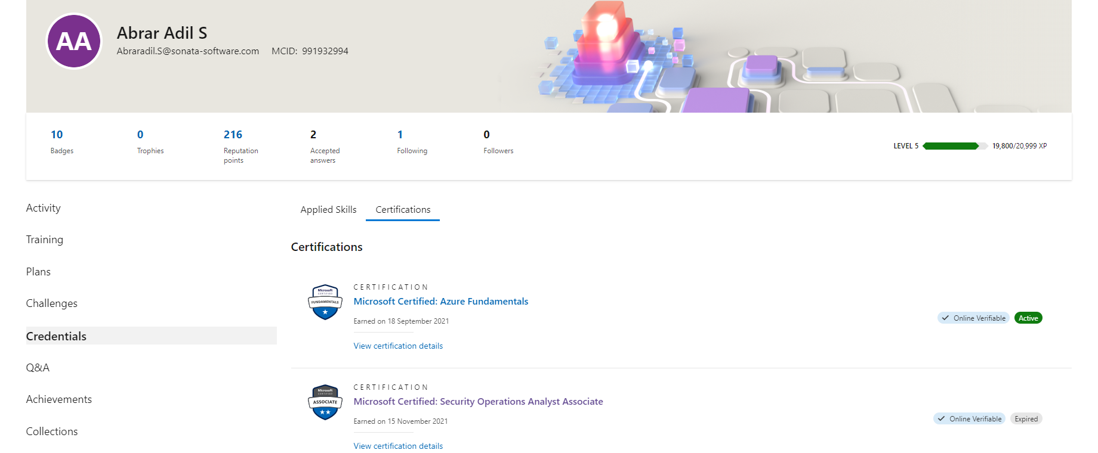
Task: Click the Online Verifiable tag for Azure Fundamentals
Action: (x=973, y=318)
